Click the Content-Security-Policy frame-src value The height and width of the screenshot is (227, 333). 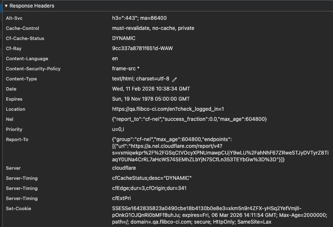point(126,69)
